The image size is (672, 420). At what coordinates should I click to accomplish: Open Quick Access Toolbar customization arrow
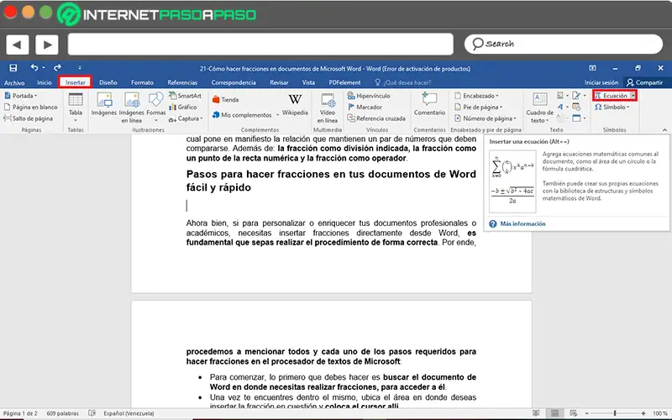(x=80, y=68)
